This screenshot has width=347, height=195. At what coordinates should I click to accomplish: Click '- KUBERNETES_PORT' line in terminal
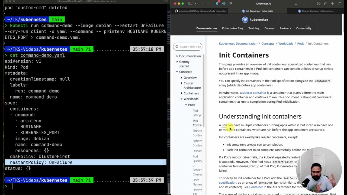(x=37, y=133)
